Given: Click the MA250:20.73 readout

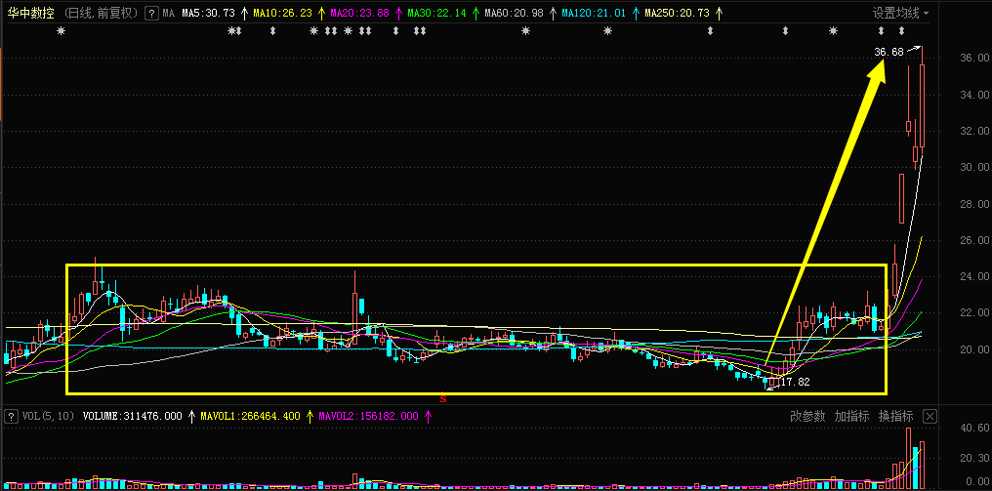Looking at the screenshot, I should pyautogui.click(x=678, y=13).
